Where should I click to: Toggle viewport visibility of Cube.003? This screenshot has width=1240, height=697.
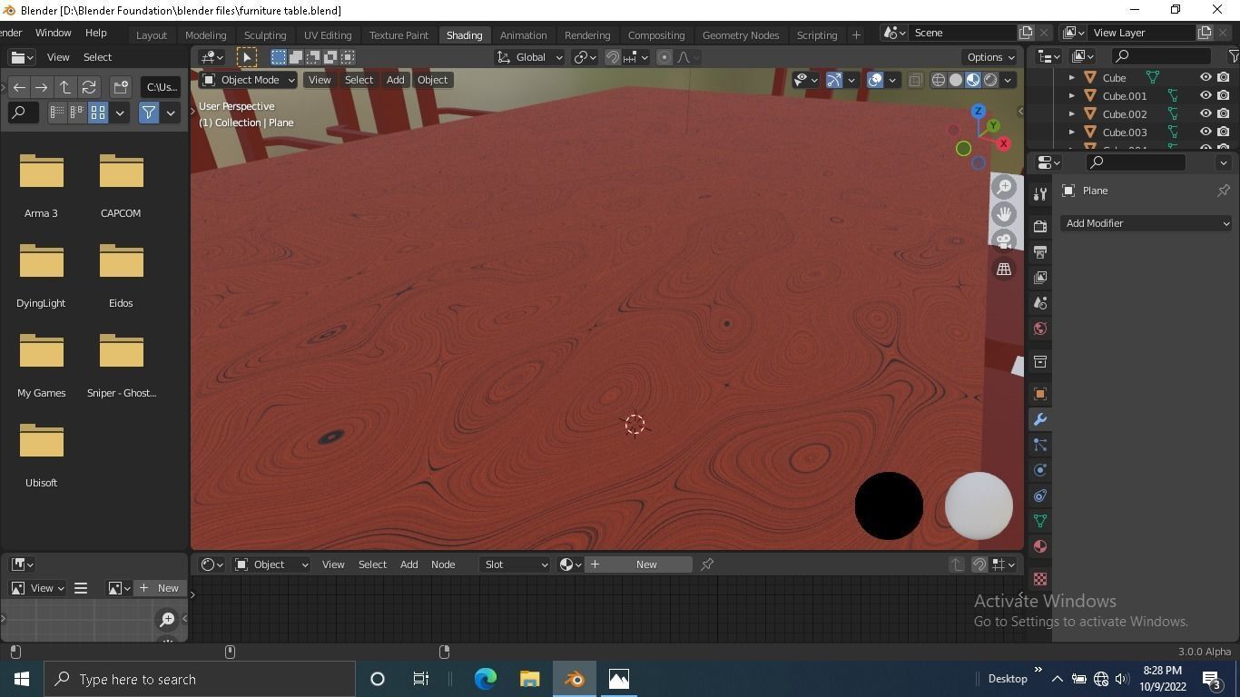click(x=1206, y=133)
